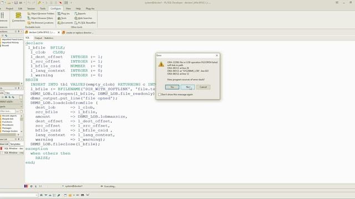Close the 'declare l_bfile BFILE' tab
The width and height of the screenshot is (355, 199).
click(59, 33)
